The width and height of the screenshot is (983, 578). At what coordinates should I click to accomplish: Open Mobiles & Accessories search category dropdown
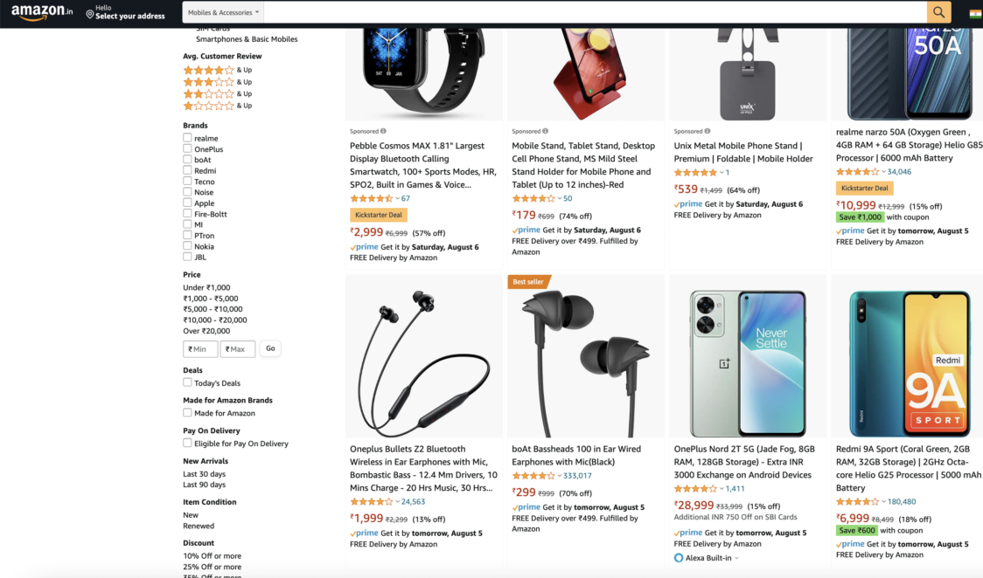click(223, 12)
